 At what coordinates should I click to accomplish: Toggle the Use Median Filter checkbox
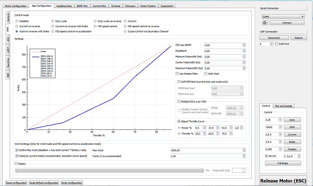[x=177, y=73]
